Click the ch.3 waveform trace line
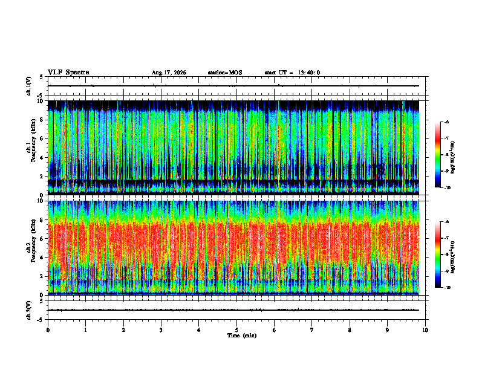Screen dimensions: 479x370 233,310
